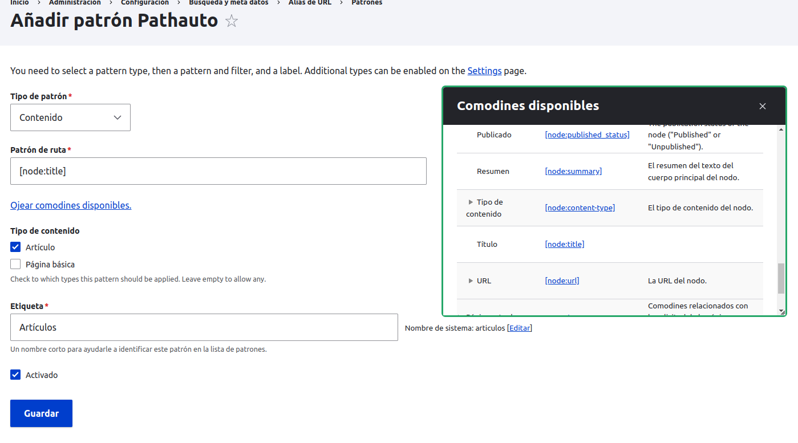Open the Settings link
Viewport: 798px width, 443px height.
click(484, 71)
